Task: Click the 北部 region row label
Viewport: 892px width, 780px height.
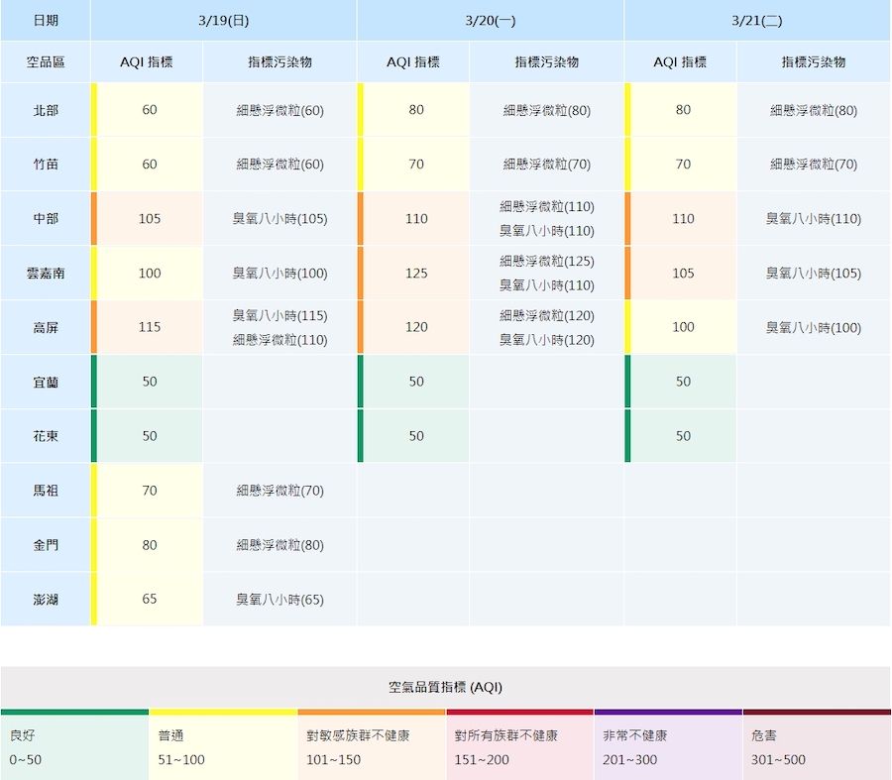Action: coord(46,110)
